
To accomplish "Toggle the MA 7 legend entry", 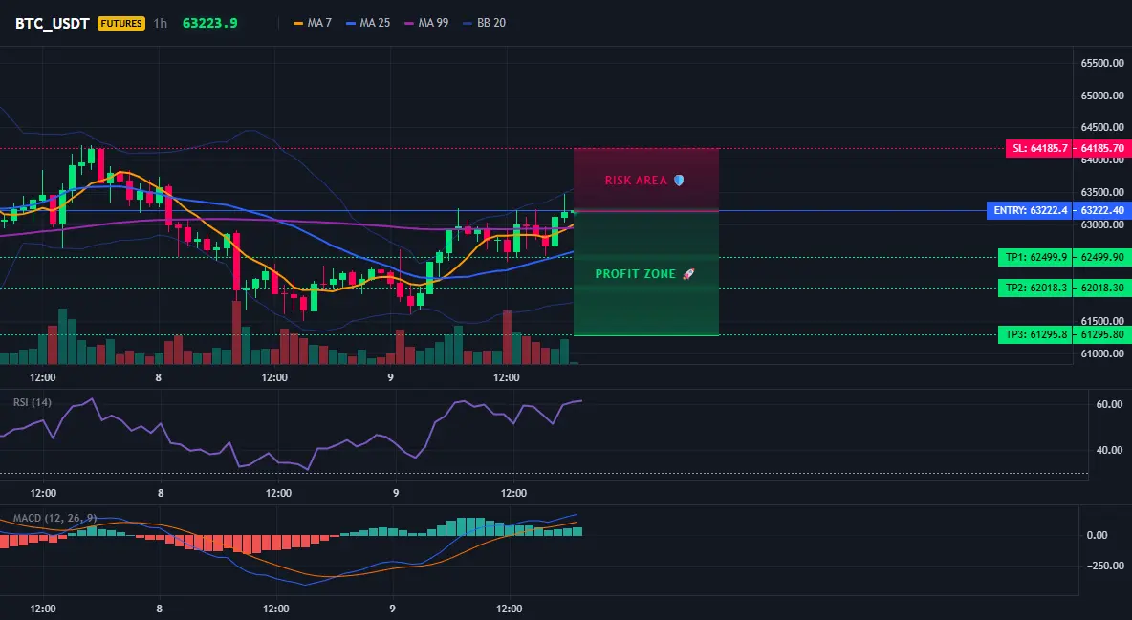I will [x=313, y=23].
